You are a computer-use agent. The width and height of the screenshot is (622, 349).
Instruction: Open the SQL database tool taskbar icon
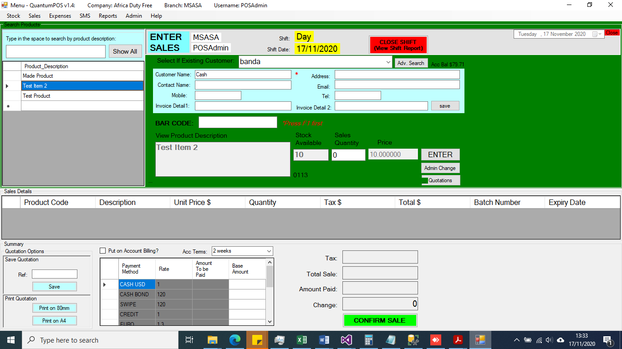pos(413,340)
